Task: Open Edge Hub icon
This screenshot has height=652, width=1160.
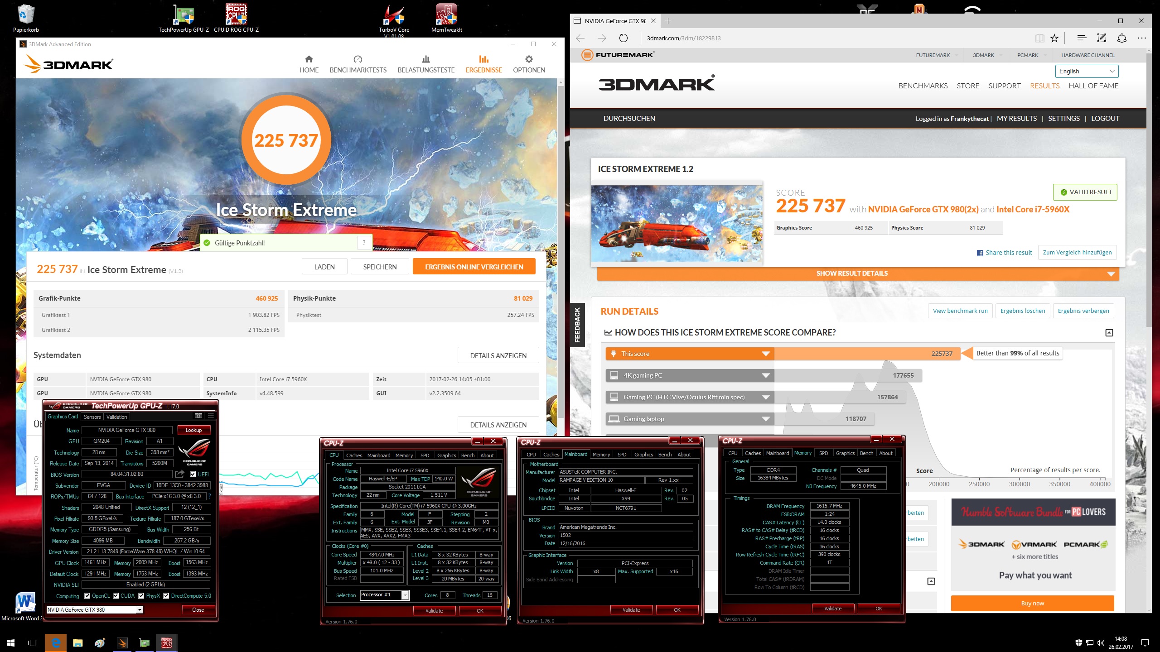Action: 1082,38
